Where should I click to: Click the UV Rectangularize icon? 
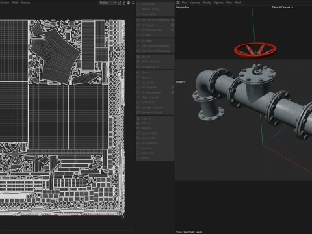pyautogui.click(x=138, y=92)
